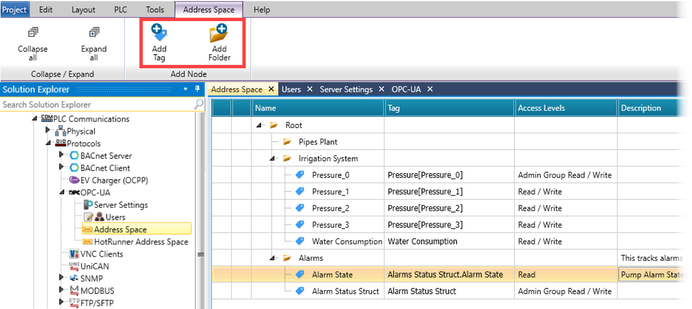Click the Add Folder icon
The image size is (692, 309).
coord(219,33)
